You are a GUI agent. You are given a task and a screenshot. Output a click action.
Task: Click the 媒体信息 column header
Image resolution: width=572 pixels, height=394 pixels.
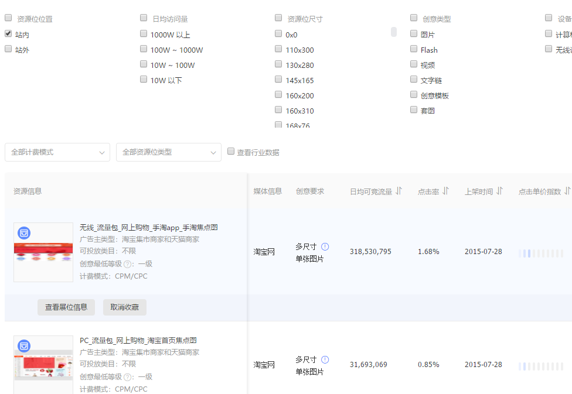(x=267, y=191)
